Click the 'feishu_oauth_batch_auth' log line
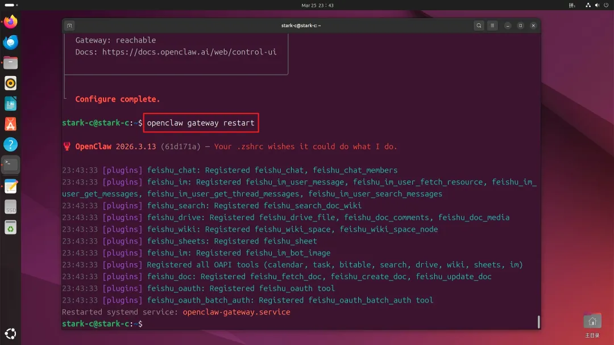The image size is (614, 345). pos(248,300)
